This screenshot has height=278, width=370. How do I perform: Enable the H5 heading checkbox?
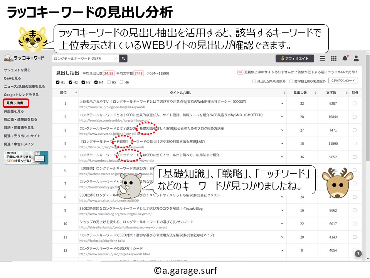click(x=109, y=82)
